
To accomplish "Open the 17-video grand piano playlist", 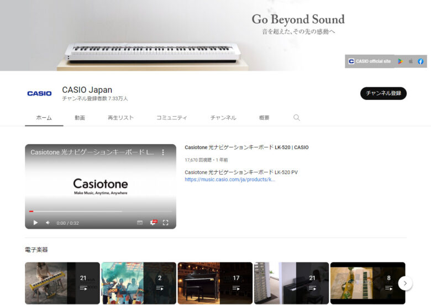I will click(215, 283).
